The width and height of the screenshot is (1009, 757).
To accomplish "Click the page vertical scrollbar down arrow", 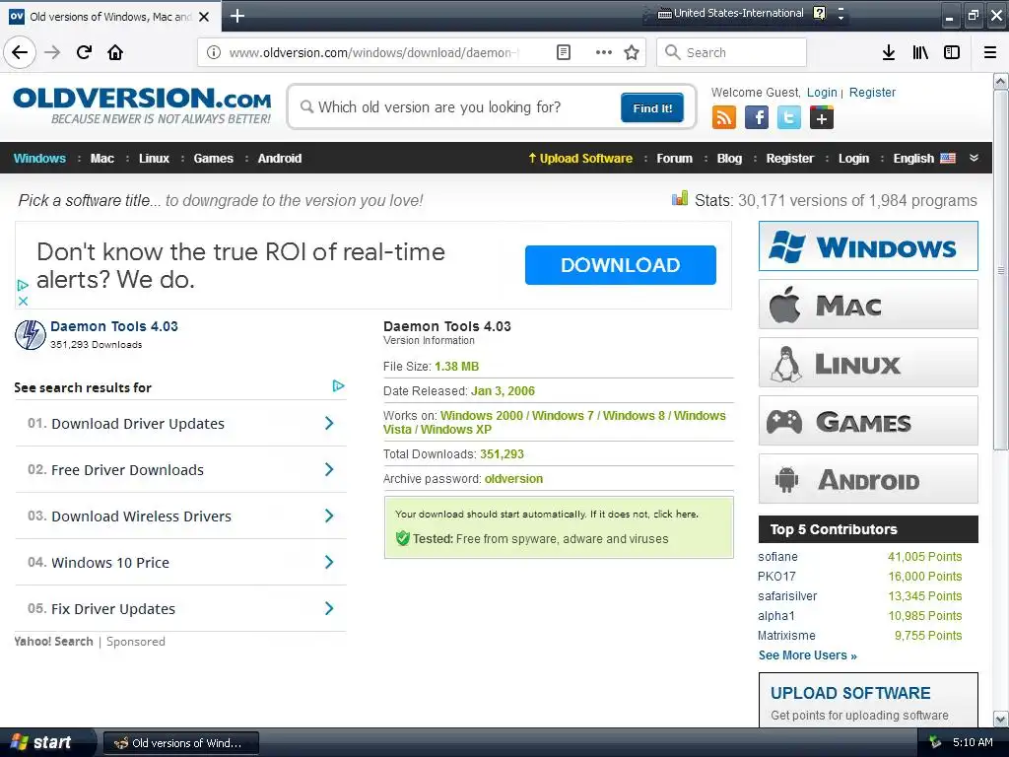I will (x=1001, y=719).
